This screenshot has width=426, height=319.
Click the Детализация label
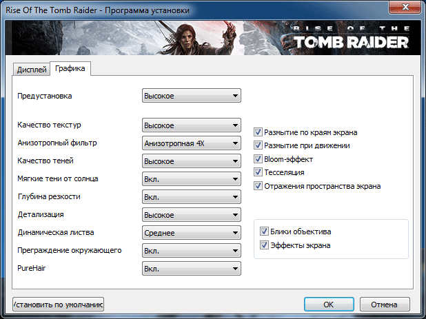pyautogui.click(x=41, y=214)
